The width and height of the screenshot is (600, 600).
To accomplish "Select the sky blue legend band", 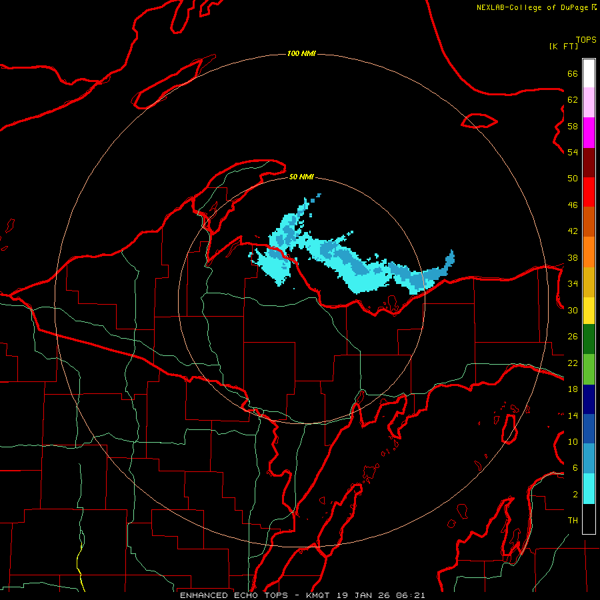I will click(x=589, y=459).
